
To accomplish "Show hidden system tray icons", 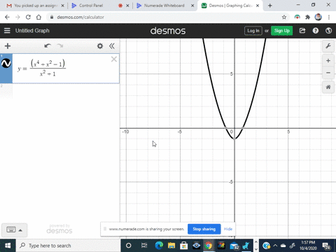I will [x=275, y=246].
